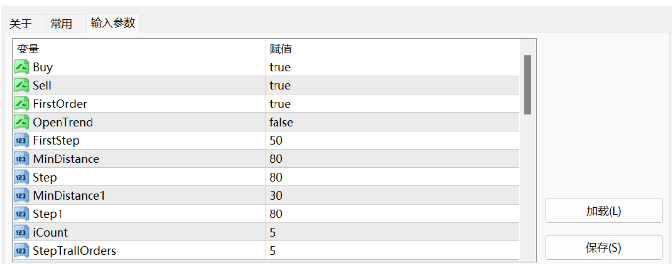This screenshot has height=264, width=672.
Task: Select the FirstOrder variable icon
Action: 21,104
